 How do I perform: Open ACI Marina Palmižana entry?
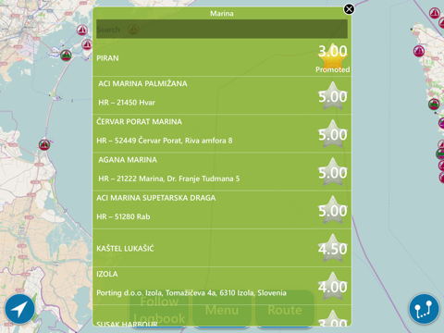(x=222, y=95)
